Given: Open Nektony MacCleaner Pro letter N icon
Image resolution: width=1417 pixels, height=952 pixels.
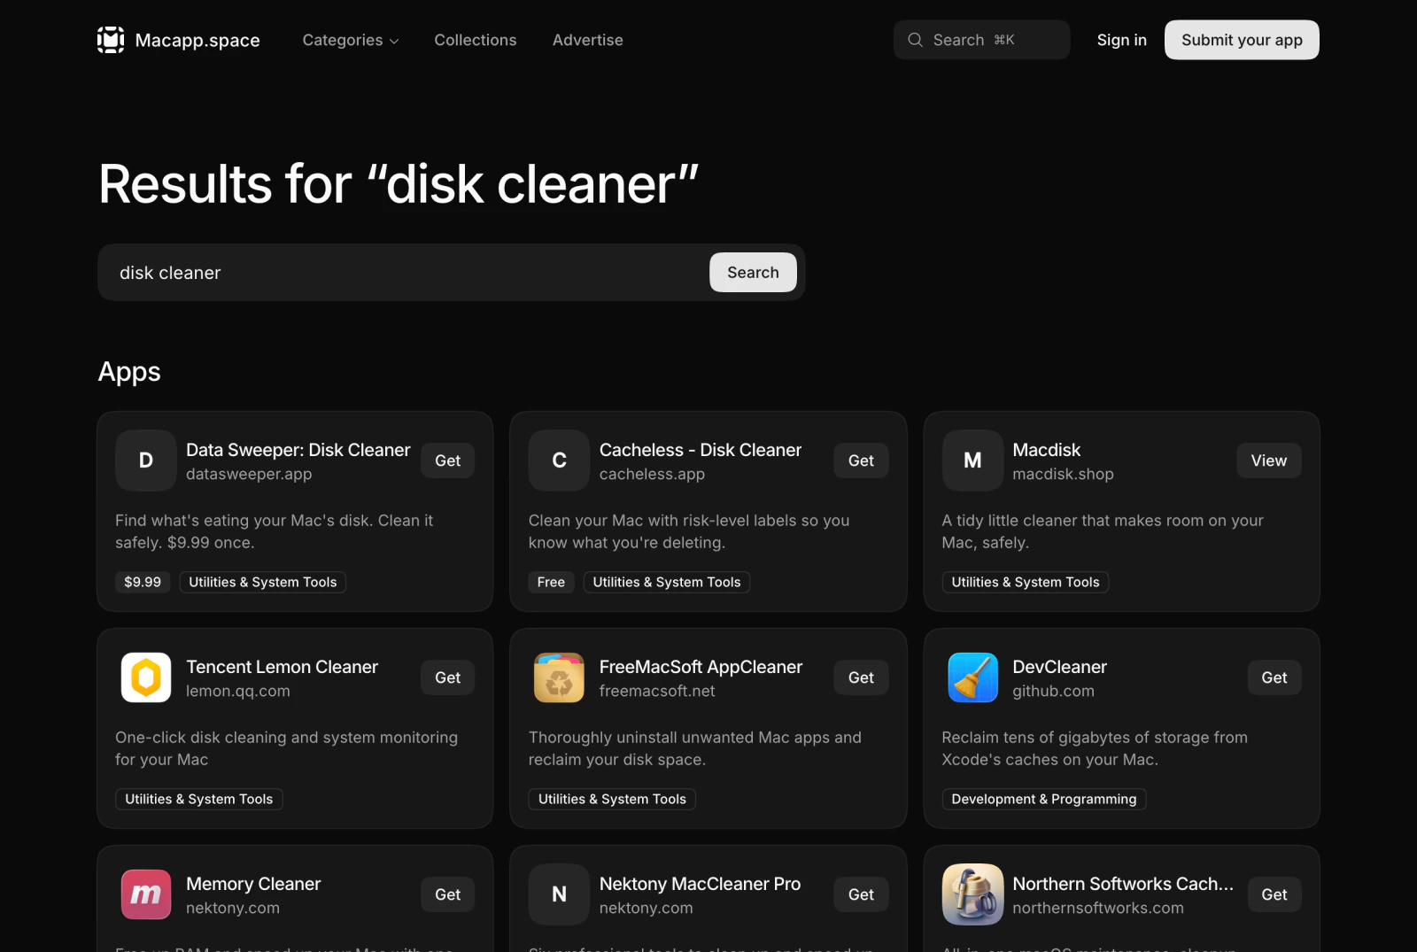Looking at the screenshot, I should [559, 894].
